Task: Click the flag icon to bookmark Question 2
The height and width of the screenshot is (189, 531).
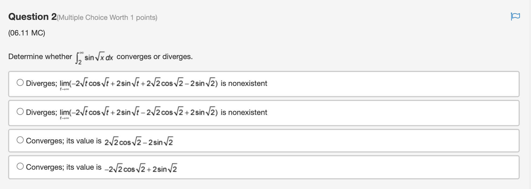Action: pos(515,17)
